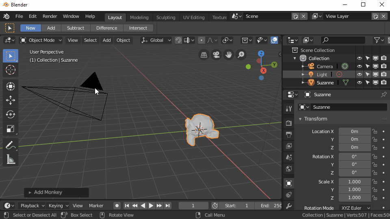Switch to the UV Editing workspace tab
Image resolution: width=390 pixels, height=219 pixels.
point(194,17)
